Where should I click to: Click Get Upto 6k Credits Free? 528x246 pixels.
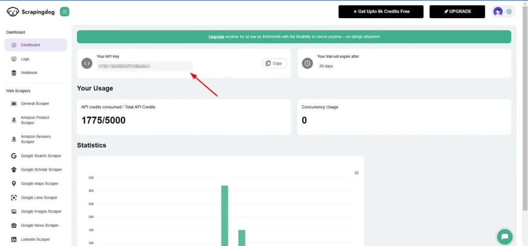[381, 11]
